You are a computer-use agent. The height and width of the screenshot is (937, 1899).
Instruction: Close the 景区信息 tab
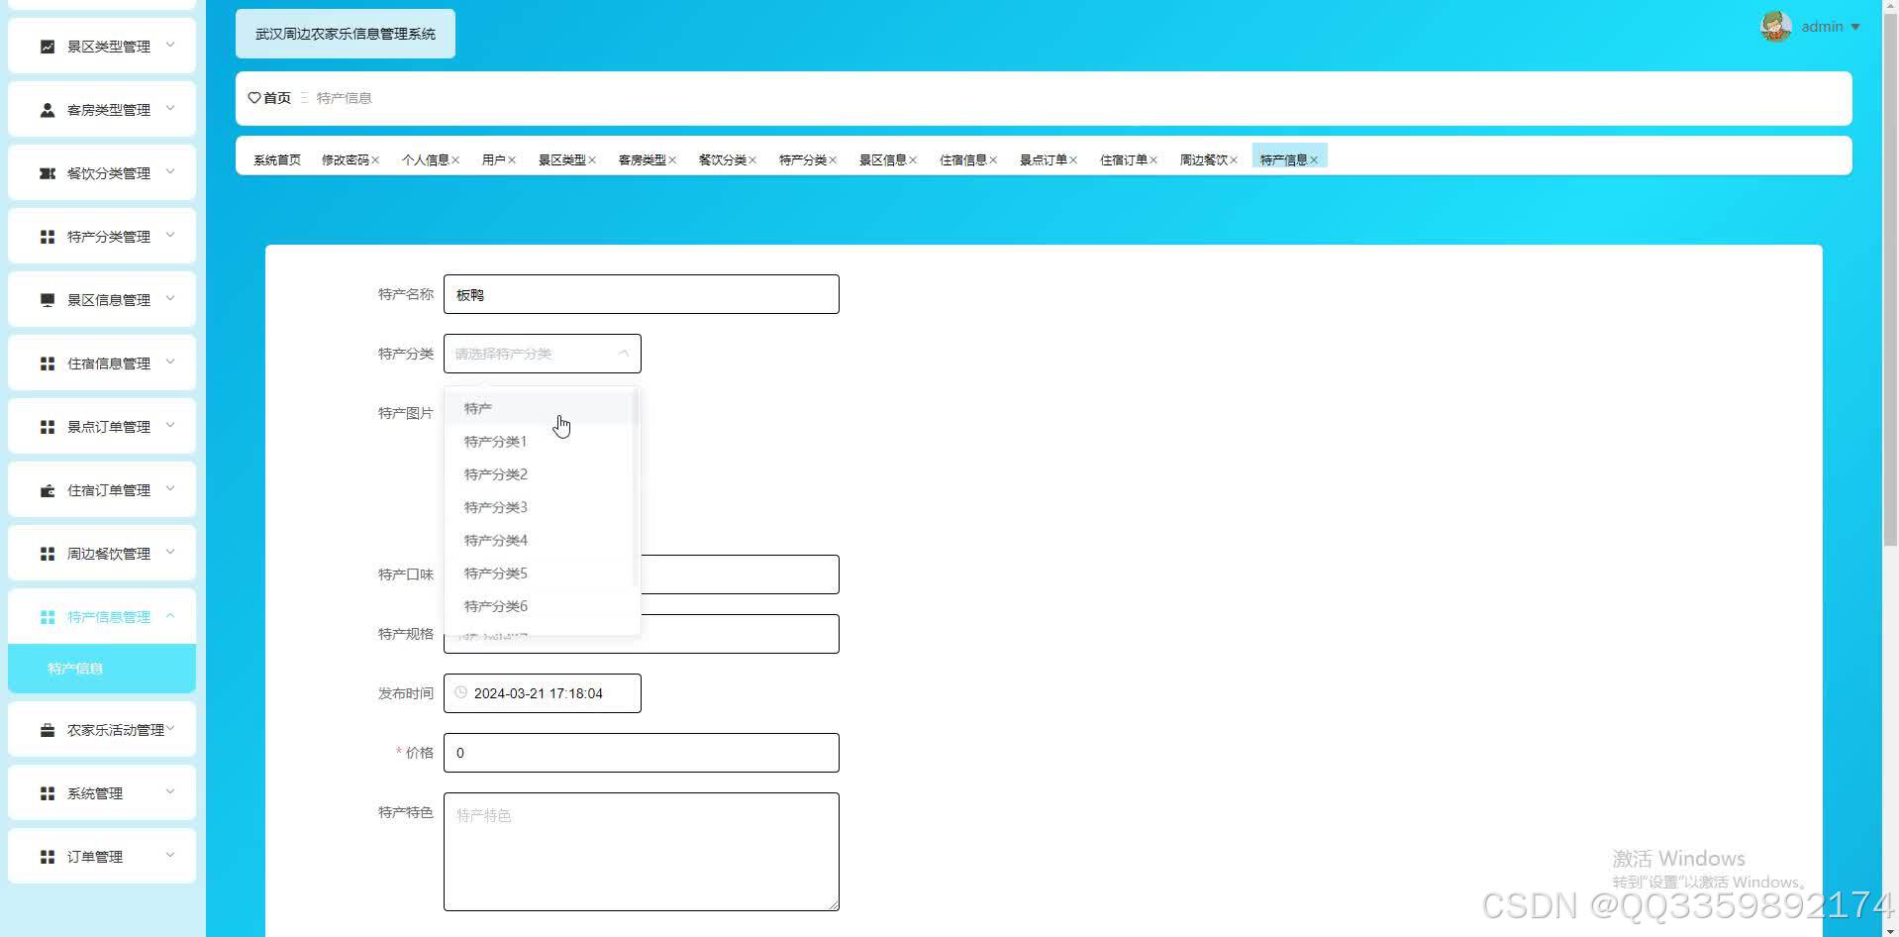[913, 160]
